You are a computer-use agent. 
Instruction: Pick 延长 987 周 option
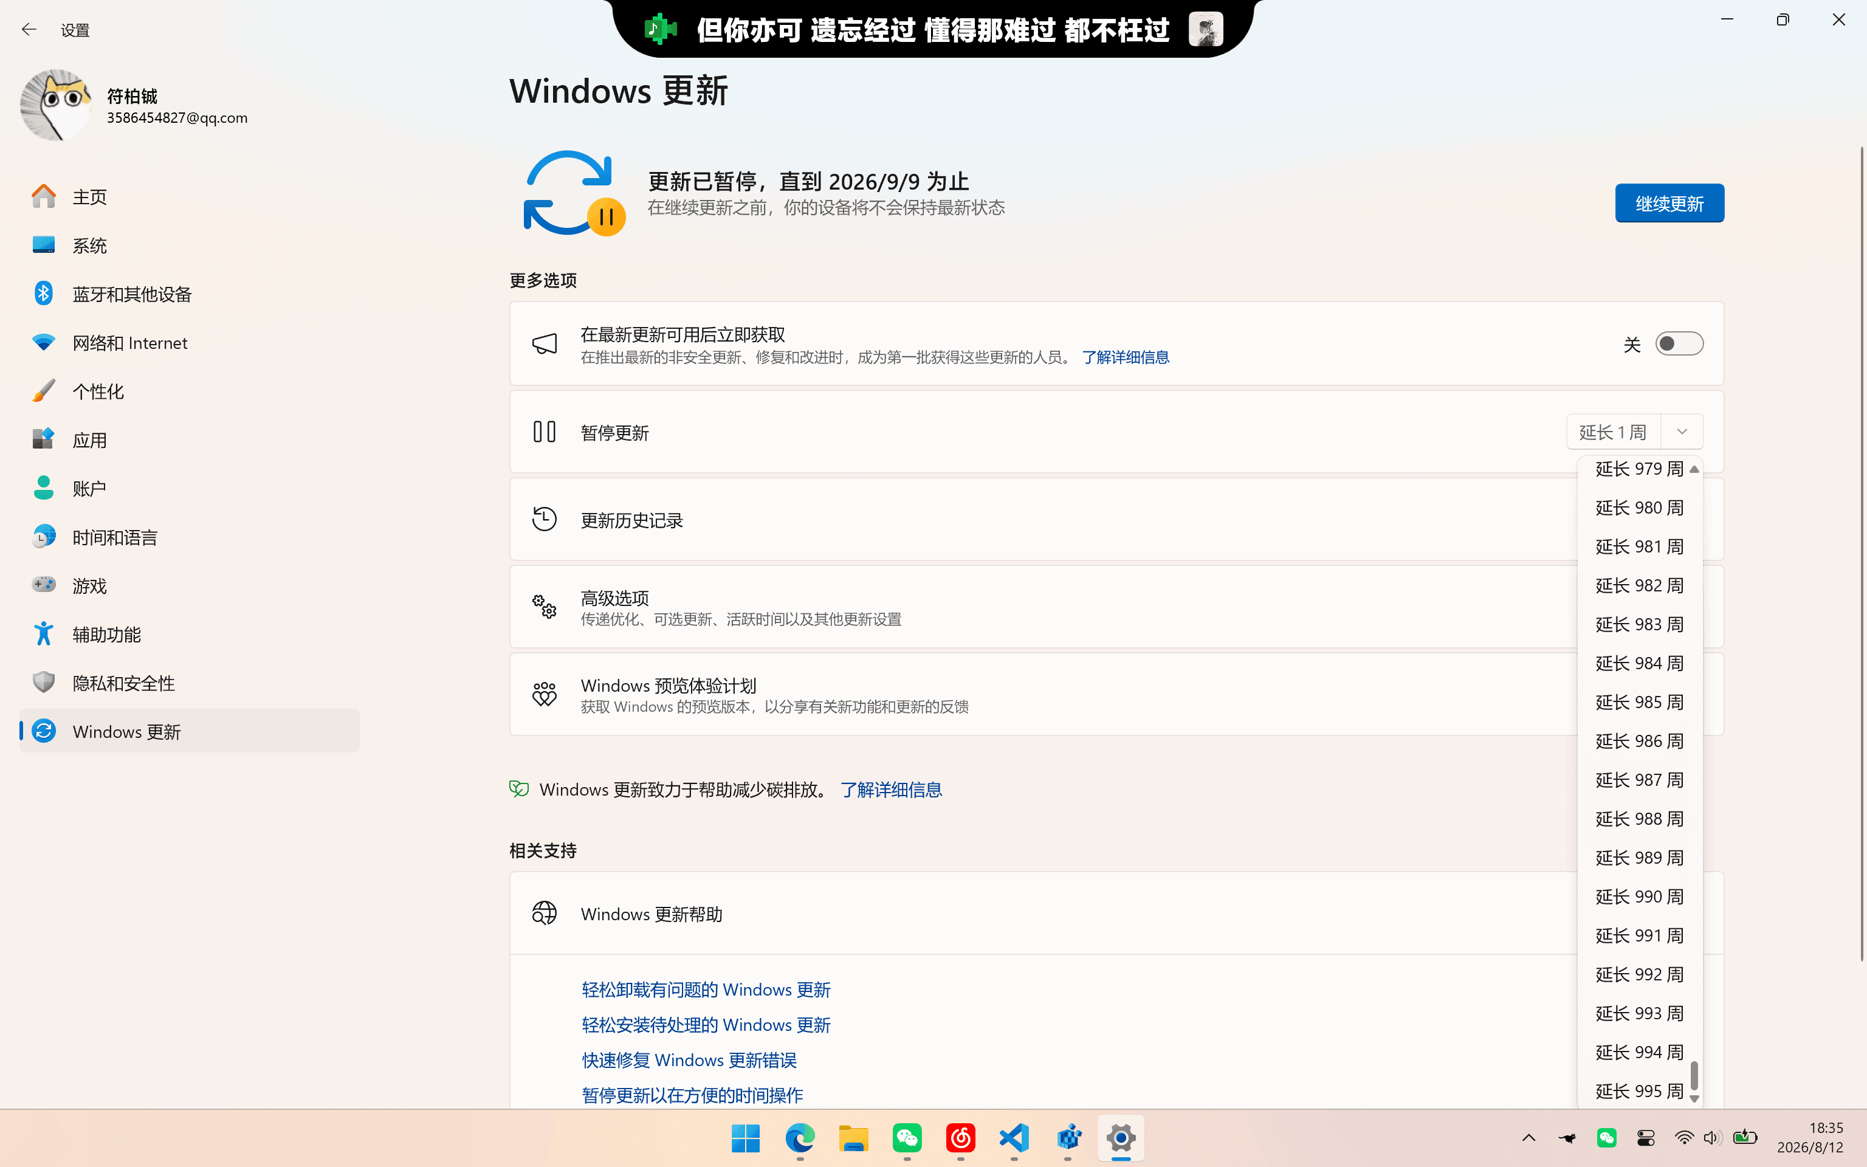point(1638,780)
